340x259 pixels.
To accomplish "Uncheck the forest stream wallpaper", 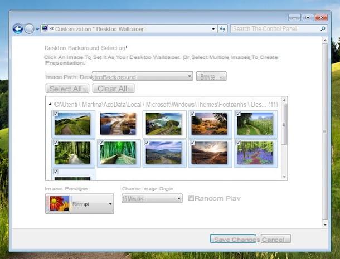I will click(56, 143).
